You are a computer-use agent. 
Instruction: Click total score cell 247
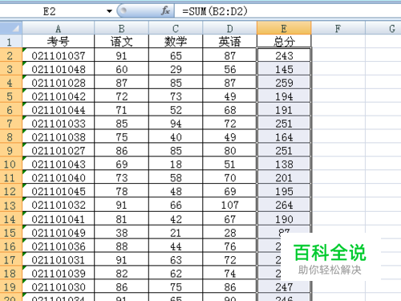pos(284,287)
